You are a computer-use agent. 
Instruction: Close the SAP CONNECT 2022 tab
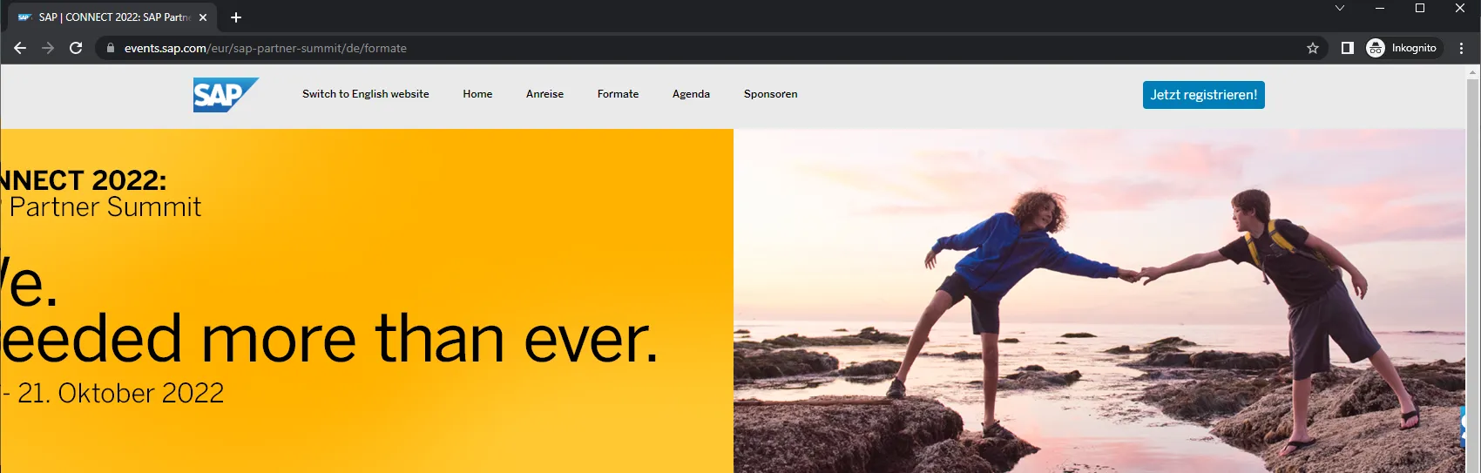tap(203, 17)
